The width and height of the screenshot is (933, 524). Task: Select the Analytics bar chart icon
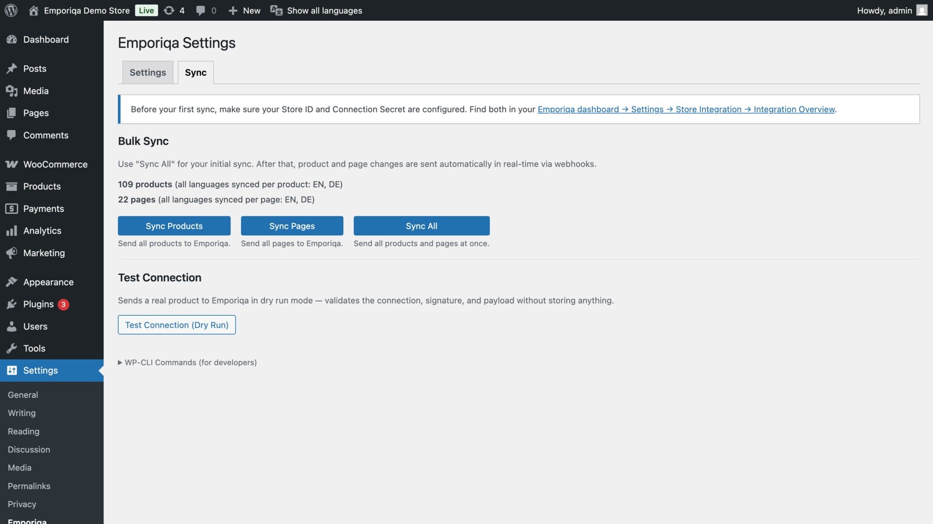point(12,230)
